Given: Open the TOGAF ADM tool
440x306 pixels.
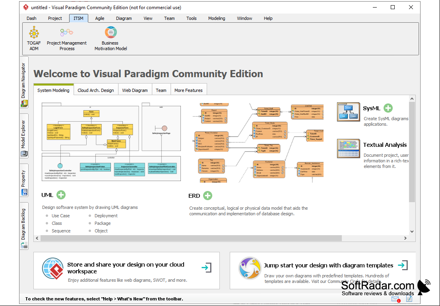Looking at the screenshot, I should (x=34, y=39).
